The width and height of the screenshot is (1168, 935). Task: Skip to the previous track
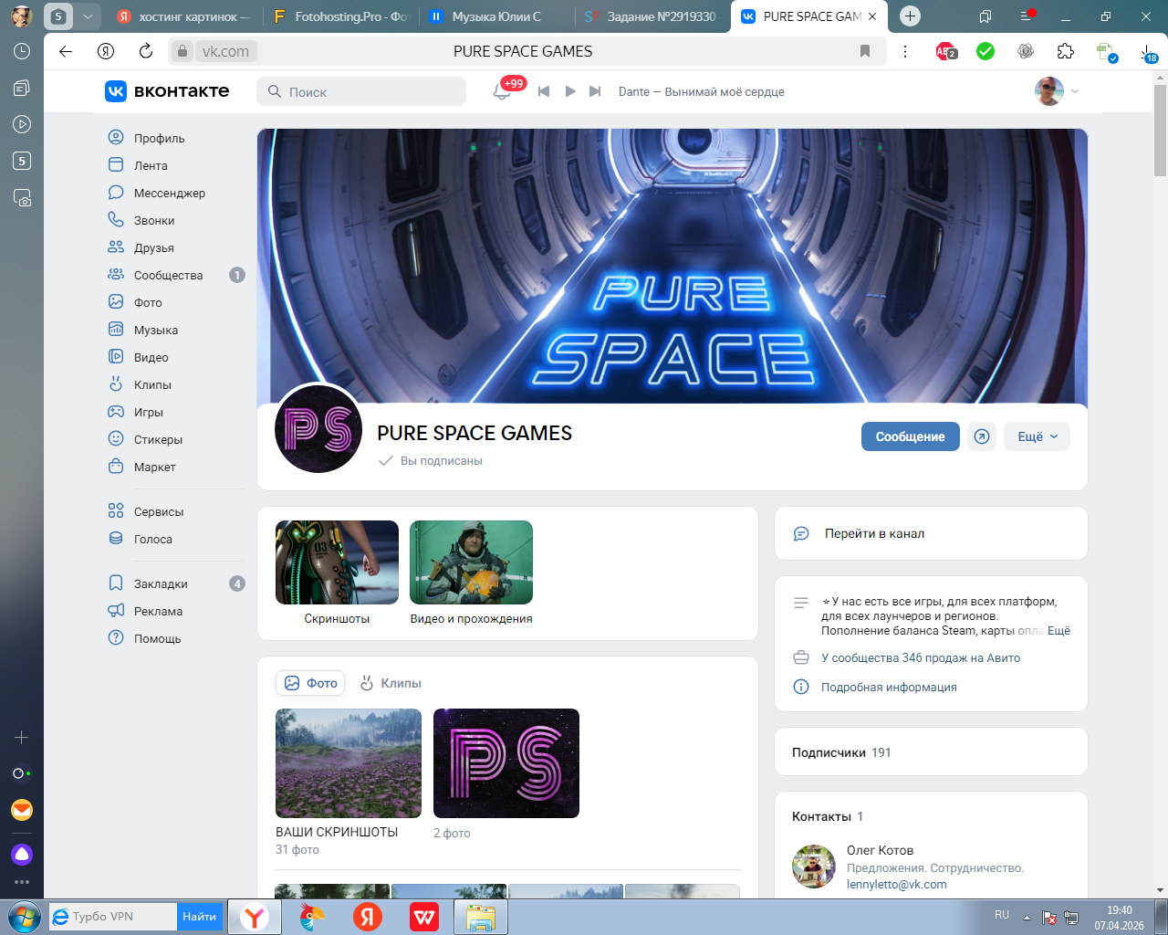(544, 91)
